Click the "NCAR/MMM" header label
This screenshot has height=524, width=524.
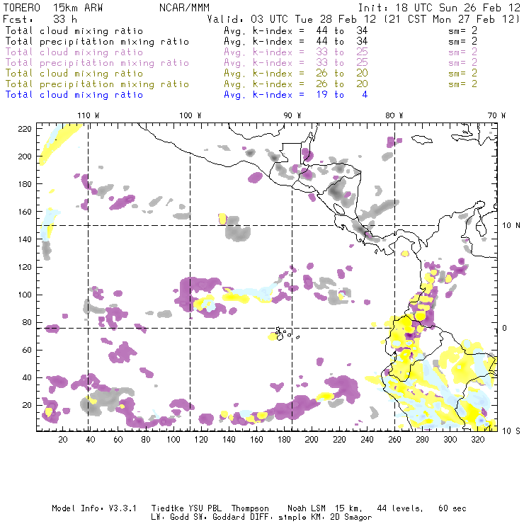tap(185, 8)
